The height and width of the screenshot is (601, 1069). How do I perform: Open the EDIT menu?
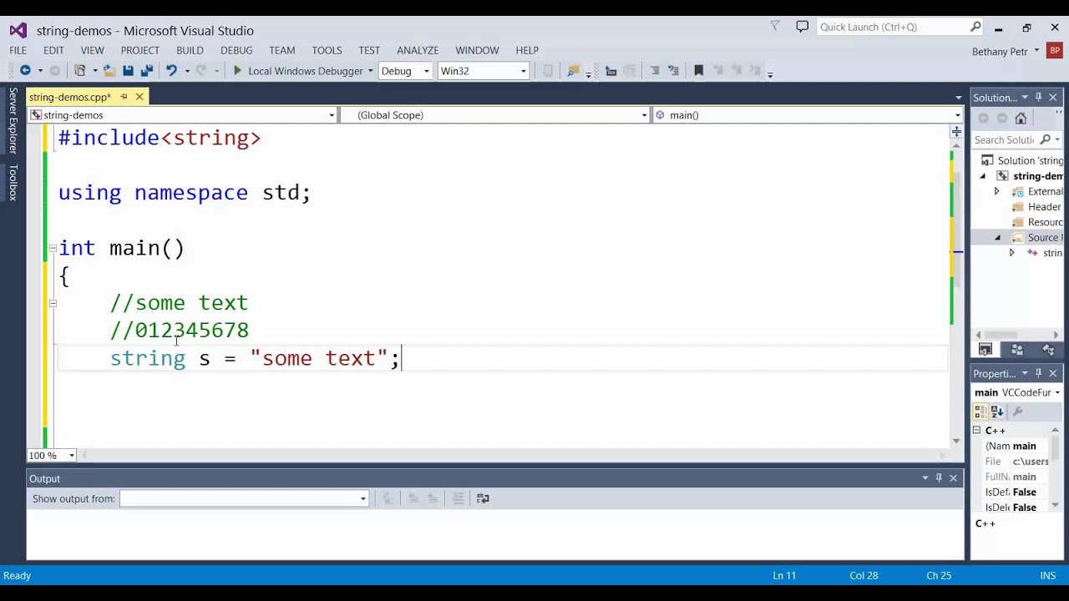point(53,50)
